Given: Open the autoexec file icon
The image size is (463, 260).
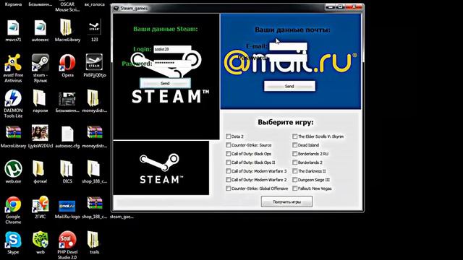Looking at the screenshot, I should (x=41, y=28).
